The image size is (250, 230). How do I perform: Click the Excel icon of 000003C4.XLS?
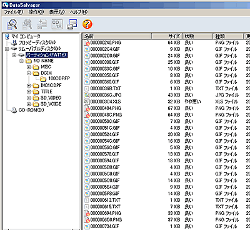(x=86, y=102)
